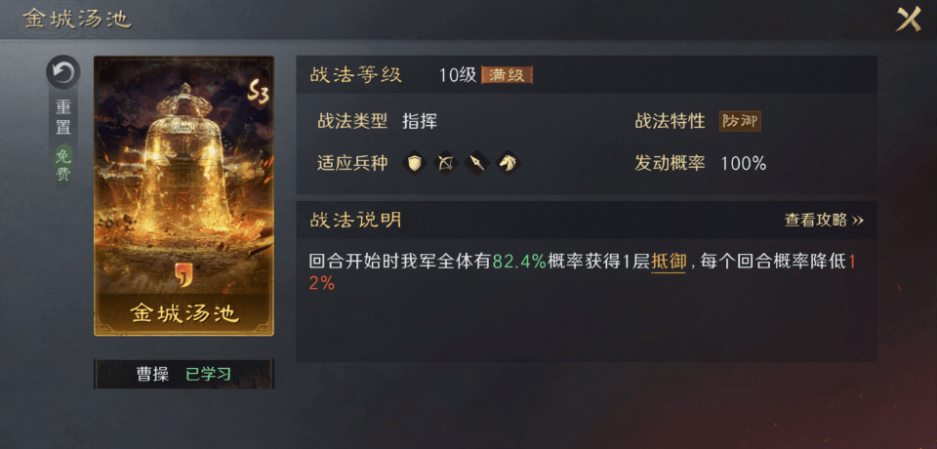Viewport: 937px width, 449px height.
Task: Click the 曹操 已学习 status bar
Action: 184,374
